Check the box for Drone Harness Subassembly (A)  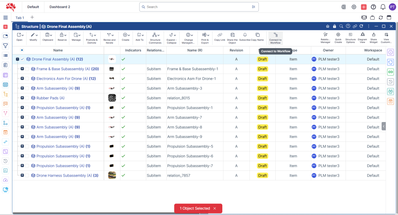pyautogui.click(x=27, y=175)
